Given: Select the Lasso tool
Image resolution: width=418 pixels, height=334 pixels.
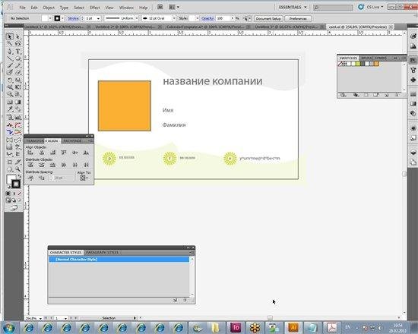Looking at the screenshot, I should click(18, 43).
